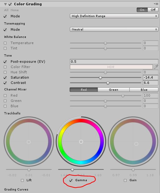Enable the Lift trackball checkbox
160x193 pixels.
click(22, 180)
